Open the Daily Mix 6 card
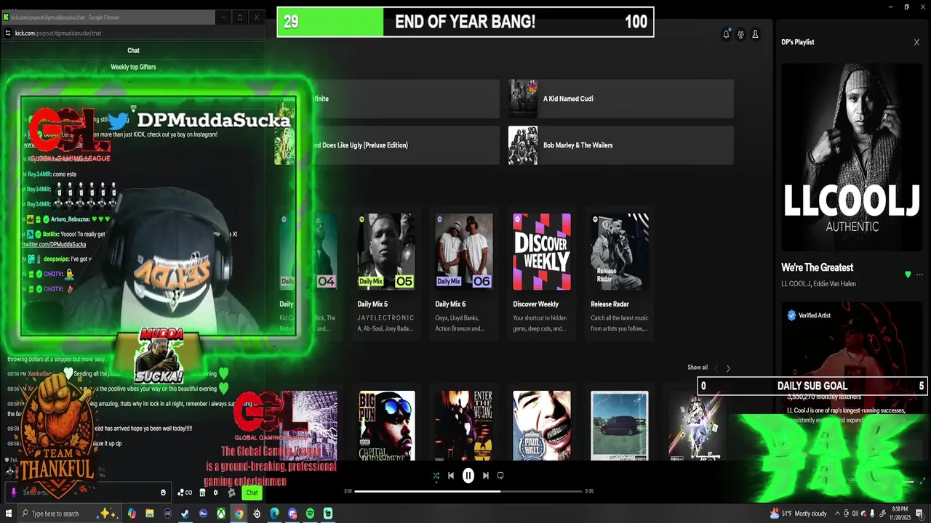The height and width of the screenshot is (523, 931). click(464, 273)
